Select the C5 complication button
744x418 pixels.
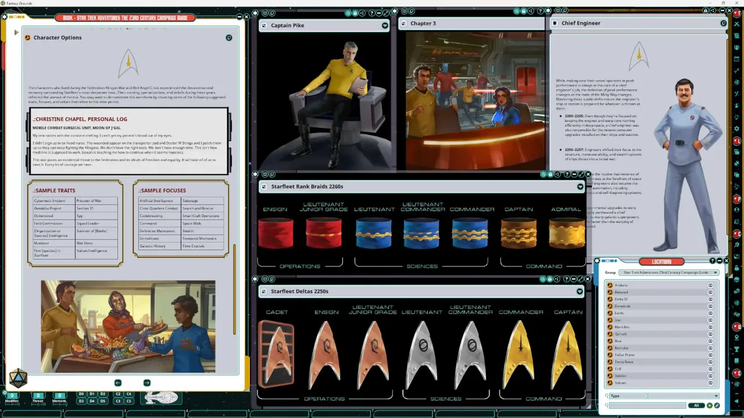tap(129, 401)
